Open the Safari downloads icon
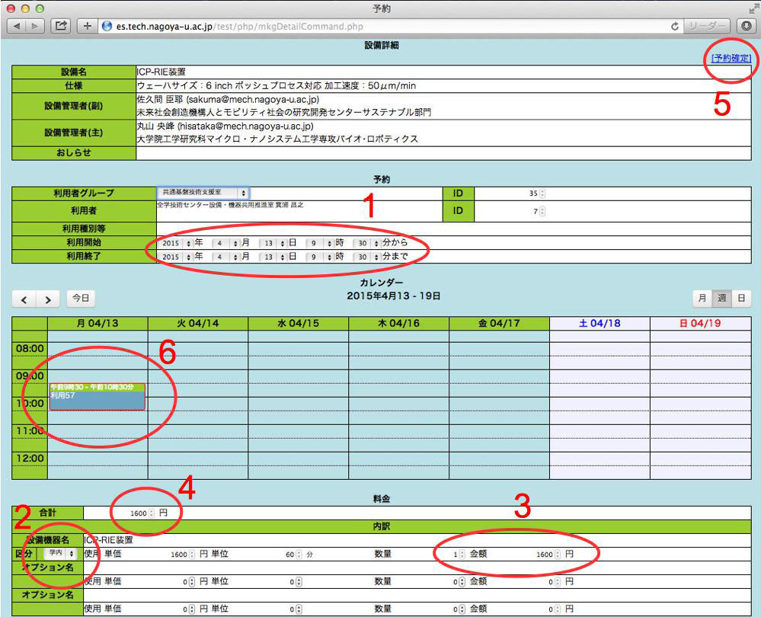 pyautogui.click(x=746, y=26)
